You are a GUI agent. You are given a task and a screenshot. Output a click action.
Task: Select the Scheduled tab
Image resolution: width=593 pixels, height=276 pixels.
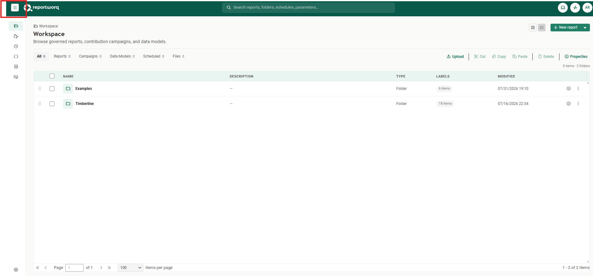(x=154, y=56)
